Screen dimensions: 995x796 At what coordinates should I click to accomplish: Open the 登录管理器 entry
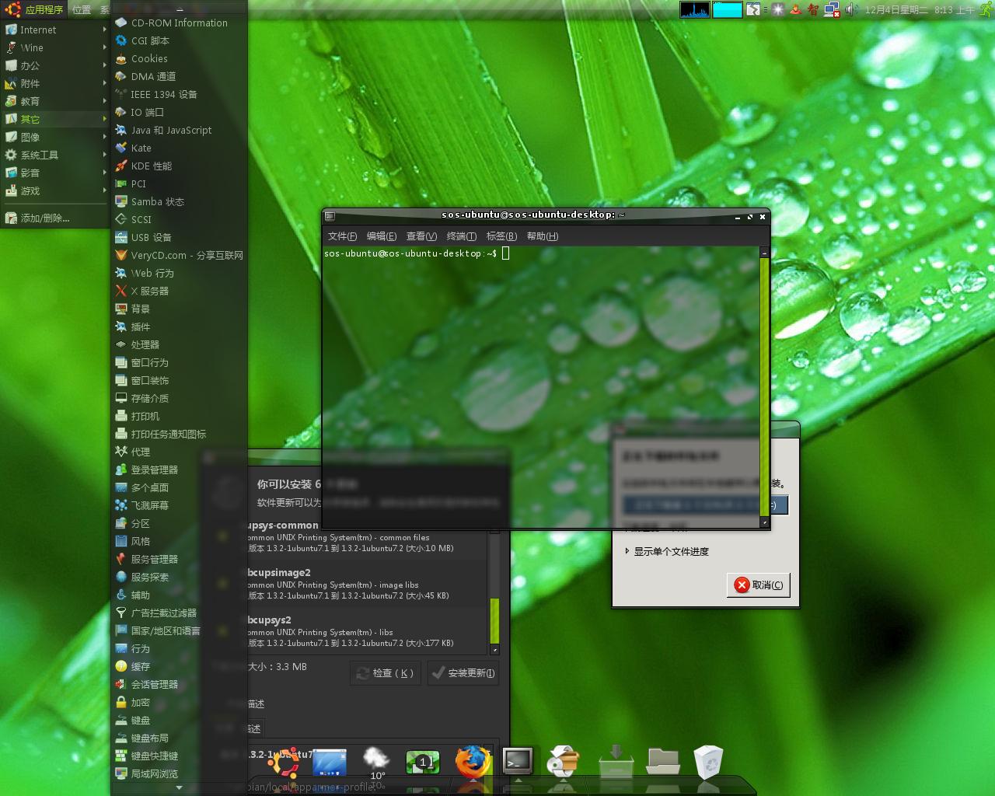coord(179,470)
